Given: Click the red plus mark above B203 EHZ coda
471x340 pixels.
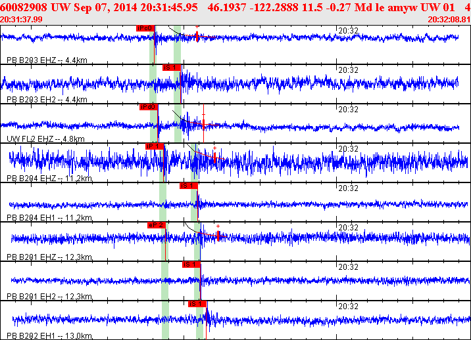Looking at the screenshot, I should [197, 27].
